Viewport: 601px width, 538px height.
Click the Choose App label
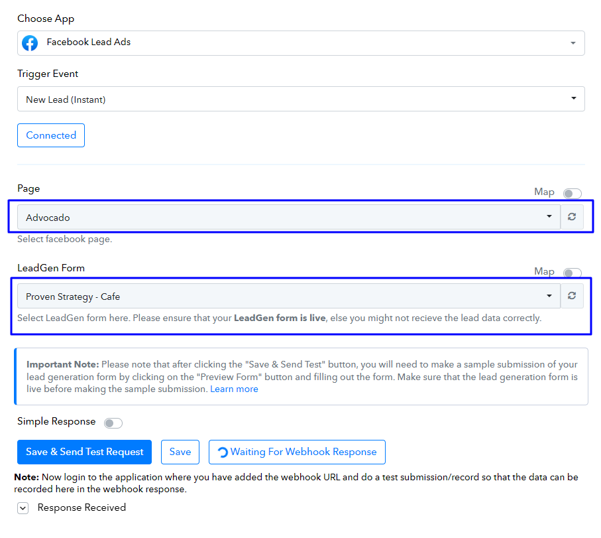pos(46,19)
